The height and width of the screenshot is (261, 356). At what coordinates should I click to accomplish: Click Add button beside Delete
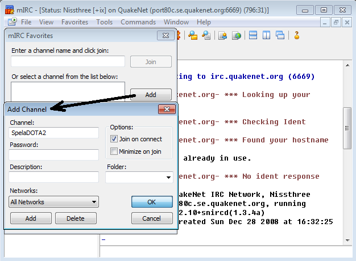tap(31, 218)
